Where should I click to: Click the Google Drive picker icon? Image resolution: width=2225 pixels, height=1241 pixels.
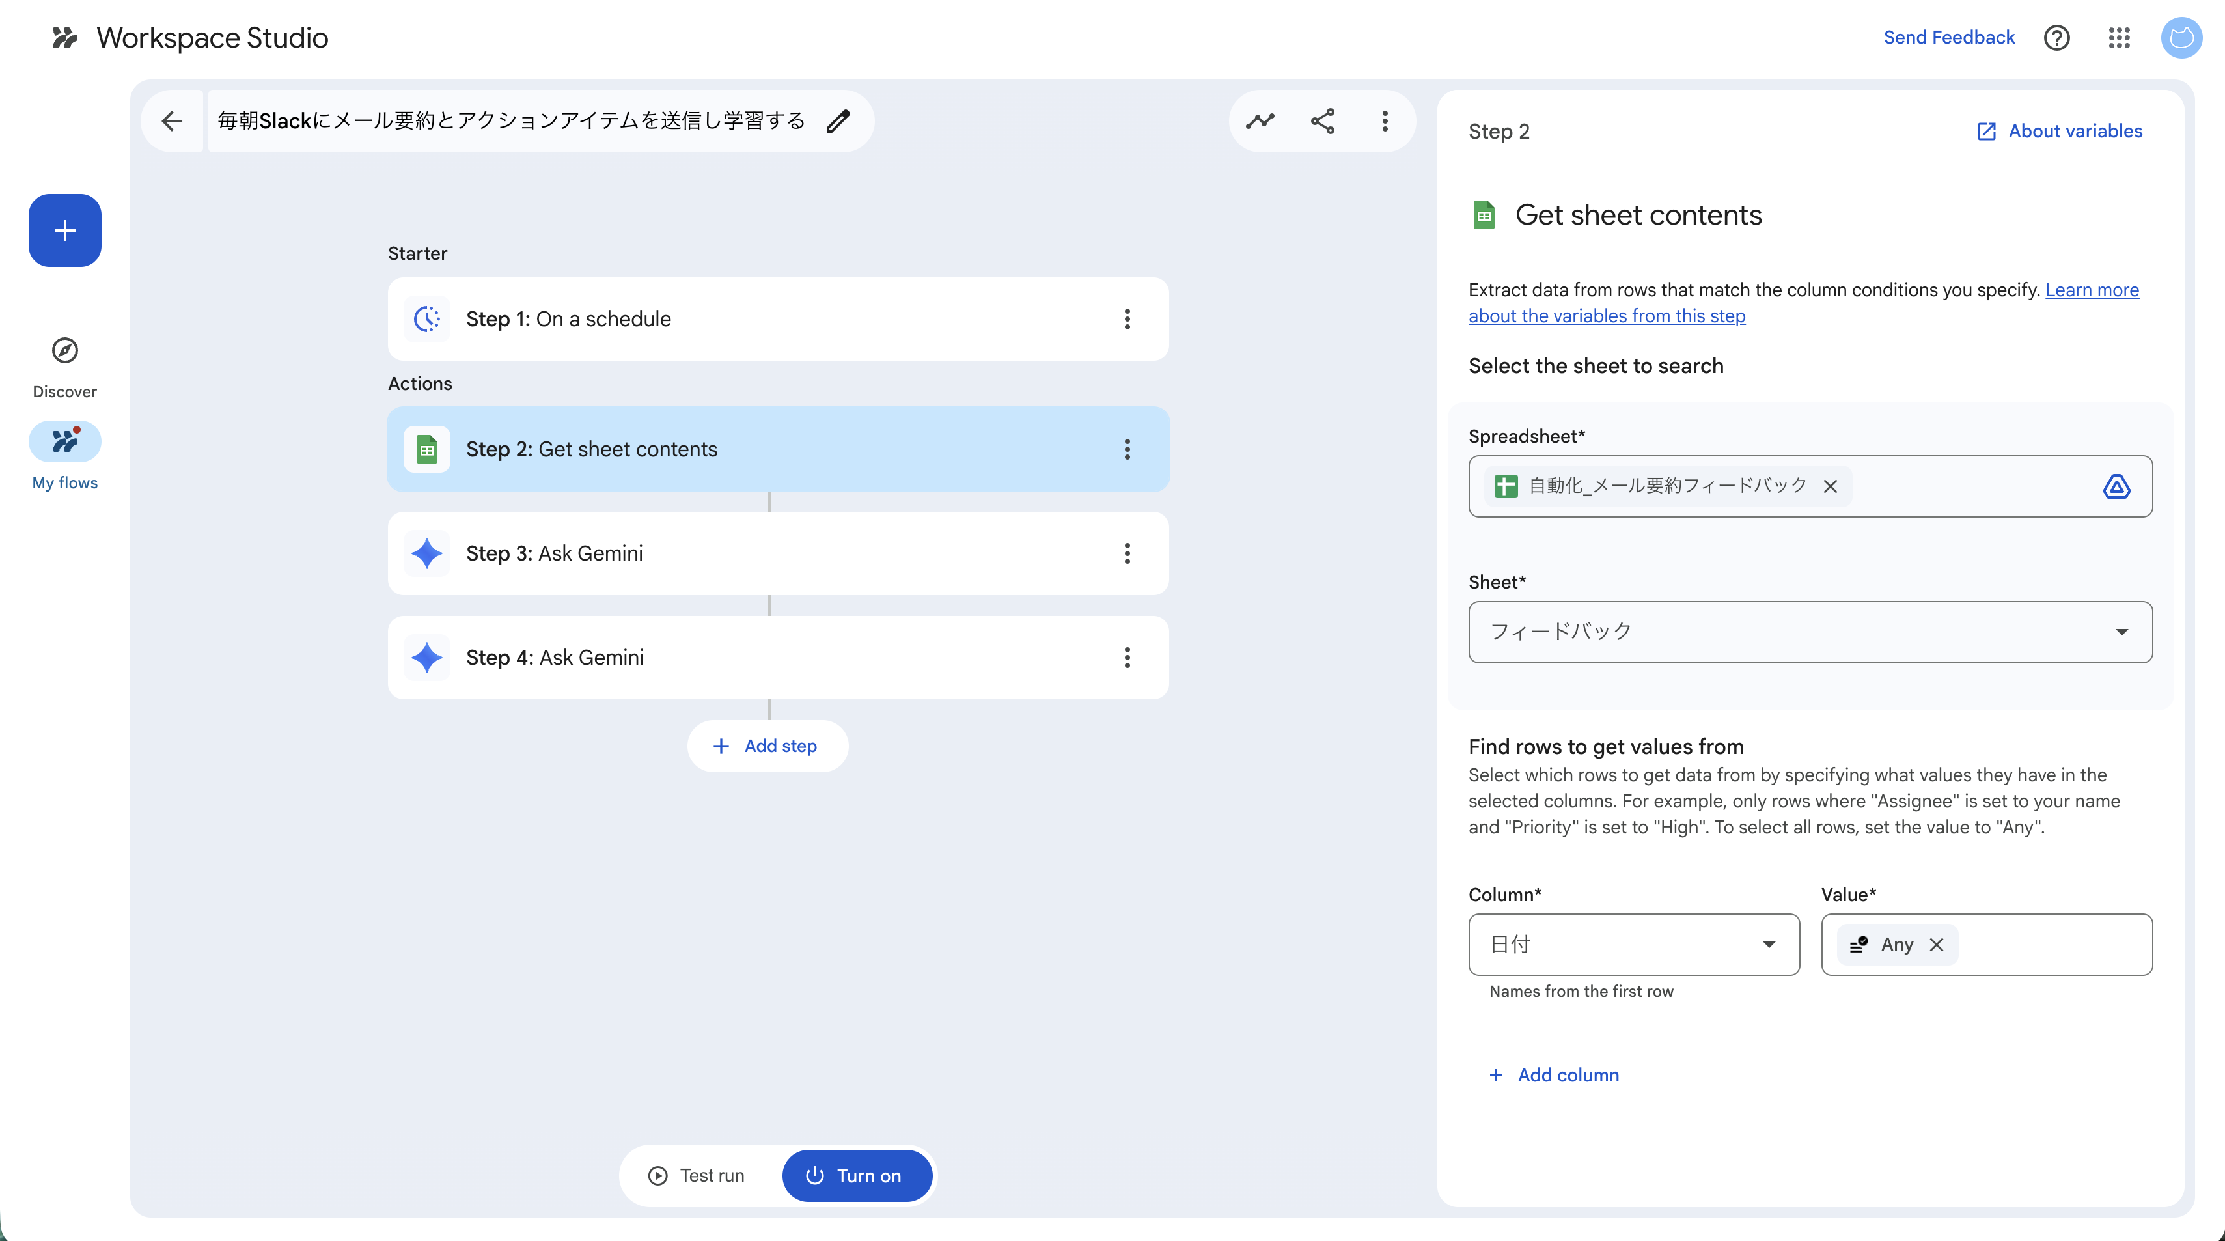coord(2115,486)
